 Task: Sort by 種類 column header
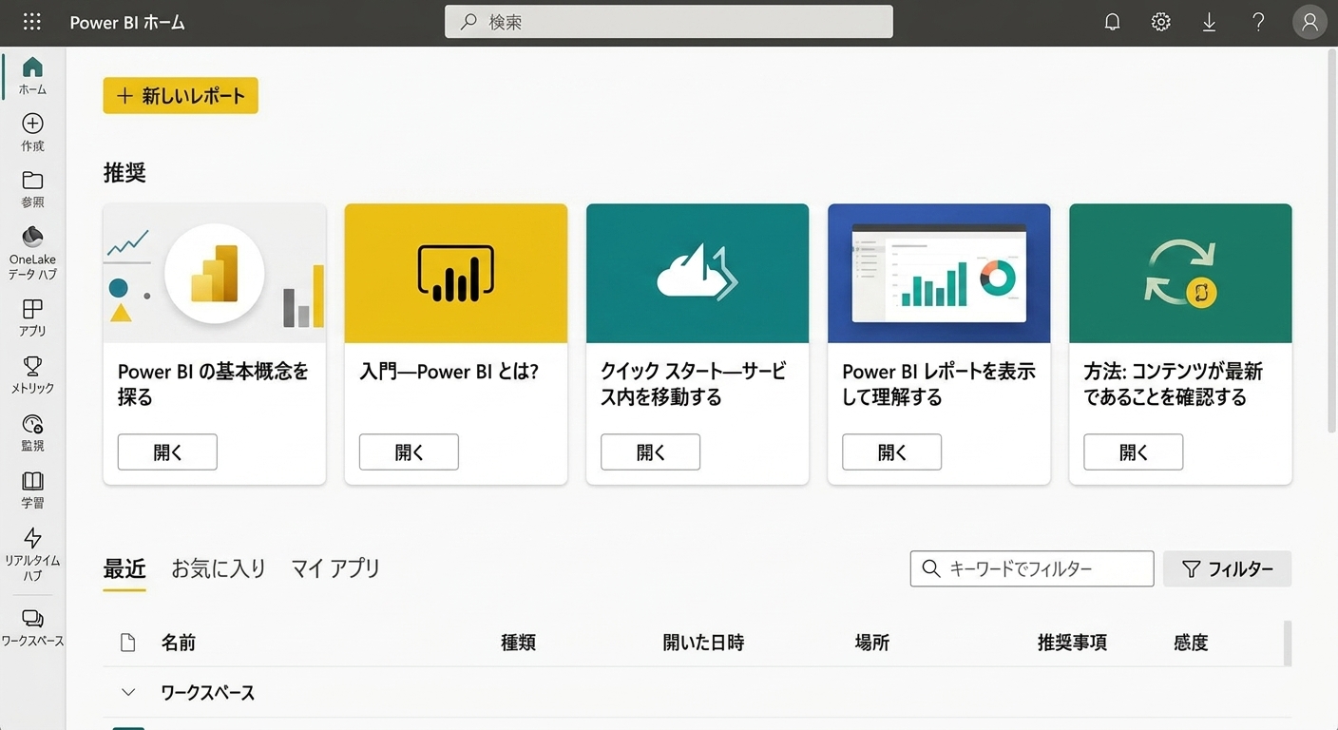(x=519, y=644)
